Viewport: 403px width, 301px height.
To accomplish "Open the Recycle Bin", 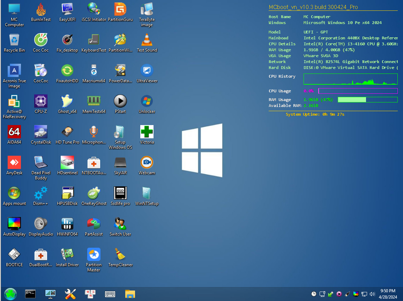I will click(x=14, y=43).
